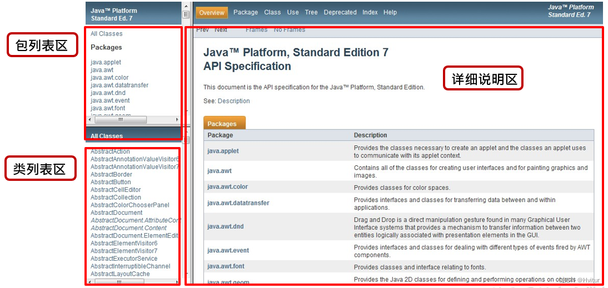Open the Help navigation item

(x=390, y=12)
